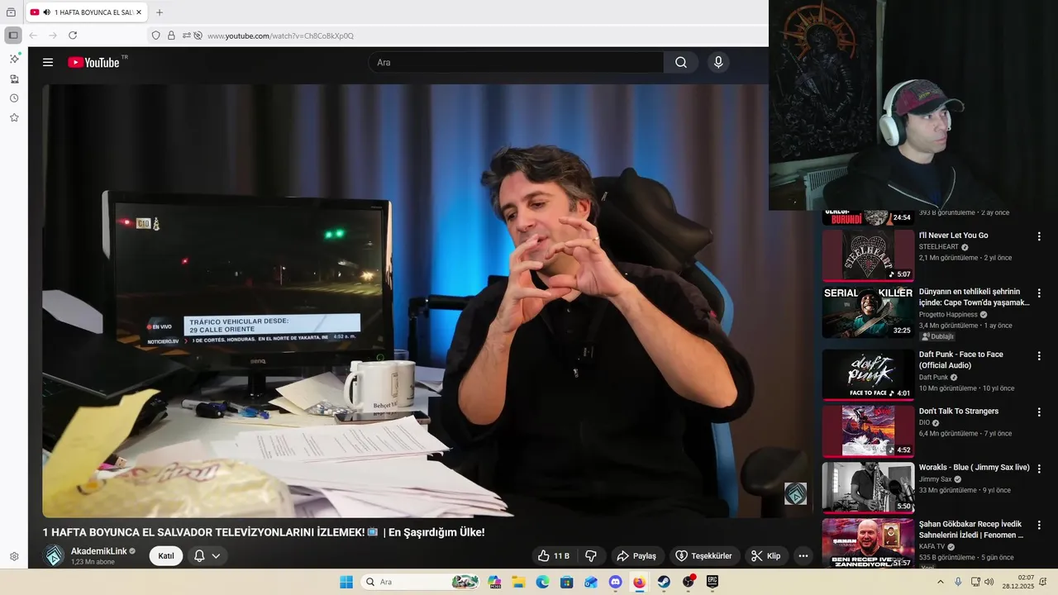Close the YouTube video tab
1058x595 pixels.
click(x=139, y=12)
